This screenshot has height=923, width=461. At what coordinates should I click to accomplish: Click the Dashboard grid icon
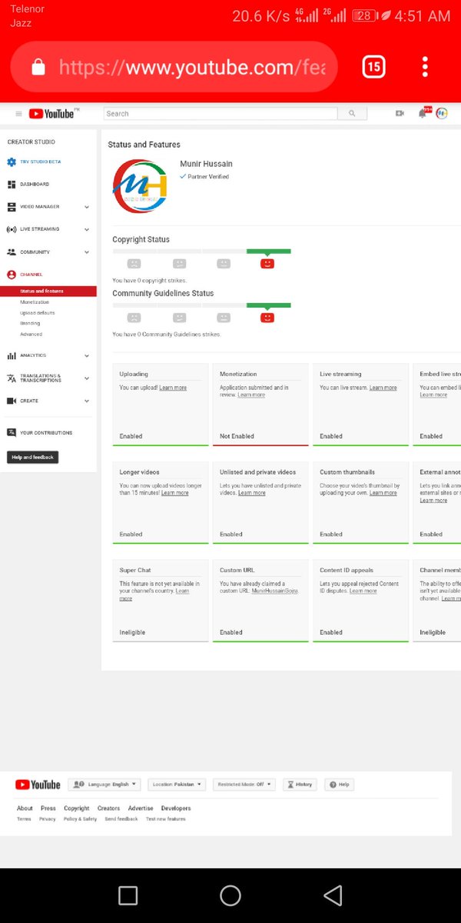(x=12, y=185)
